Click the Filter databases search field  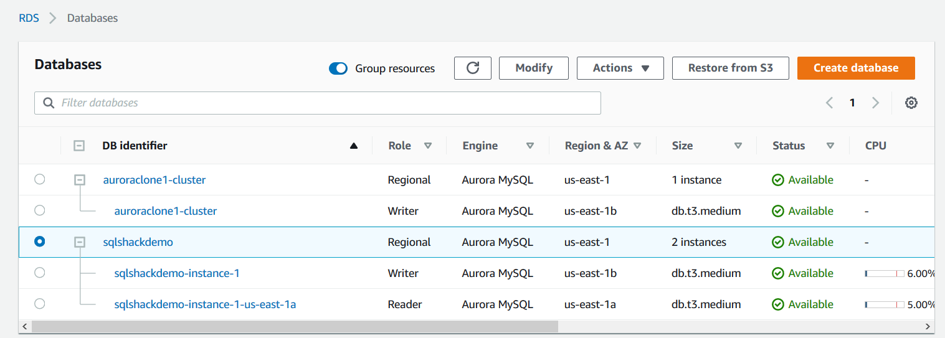pos(318,103)
